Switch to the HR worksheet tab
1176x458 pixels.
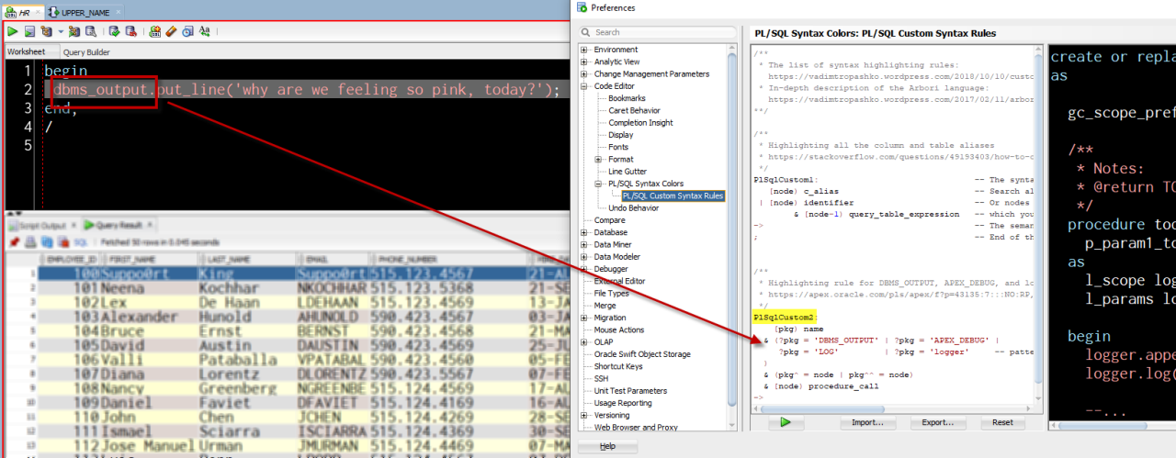click(x=24, y=13)
